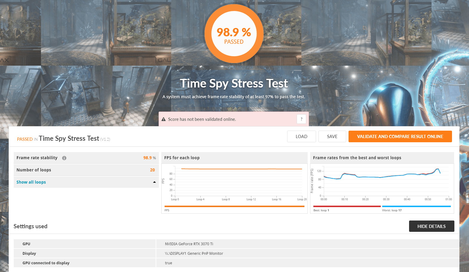Click the SAVE button
Viewport: 469px width, 272px height.
332,137
